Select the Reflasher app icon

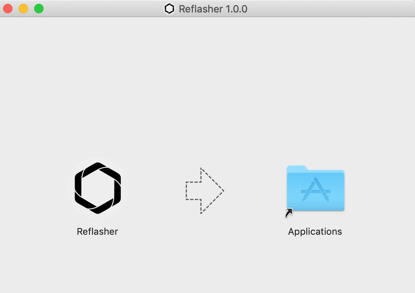tap(98, 188)
